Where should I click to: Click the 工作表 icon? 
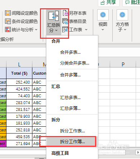[x=65, y=29]
